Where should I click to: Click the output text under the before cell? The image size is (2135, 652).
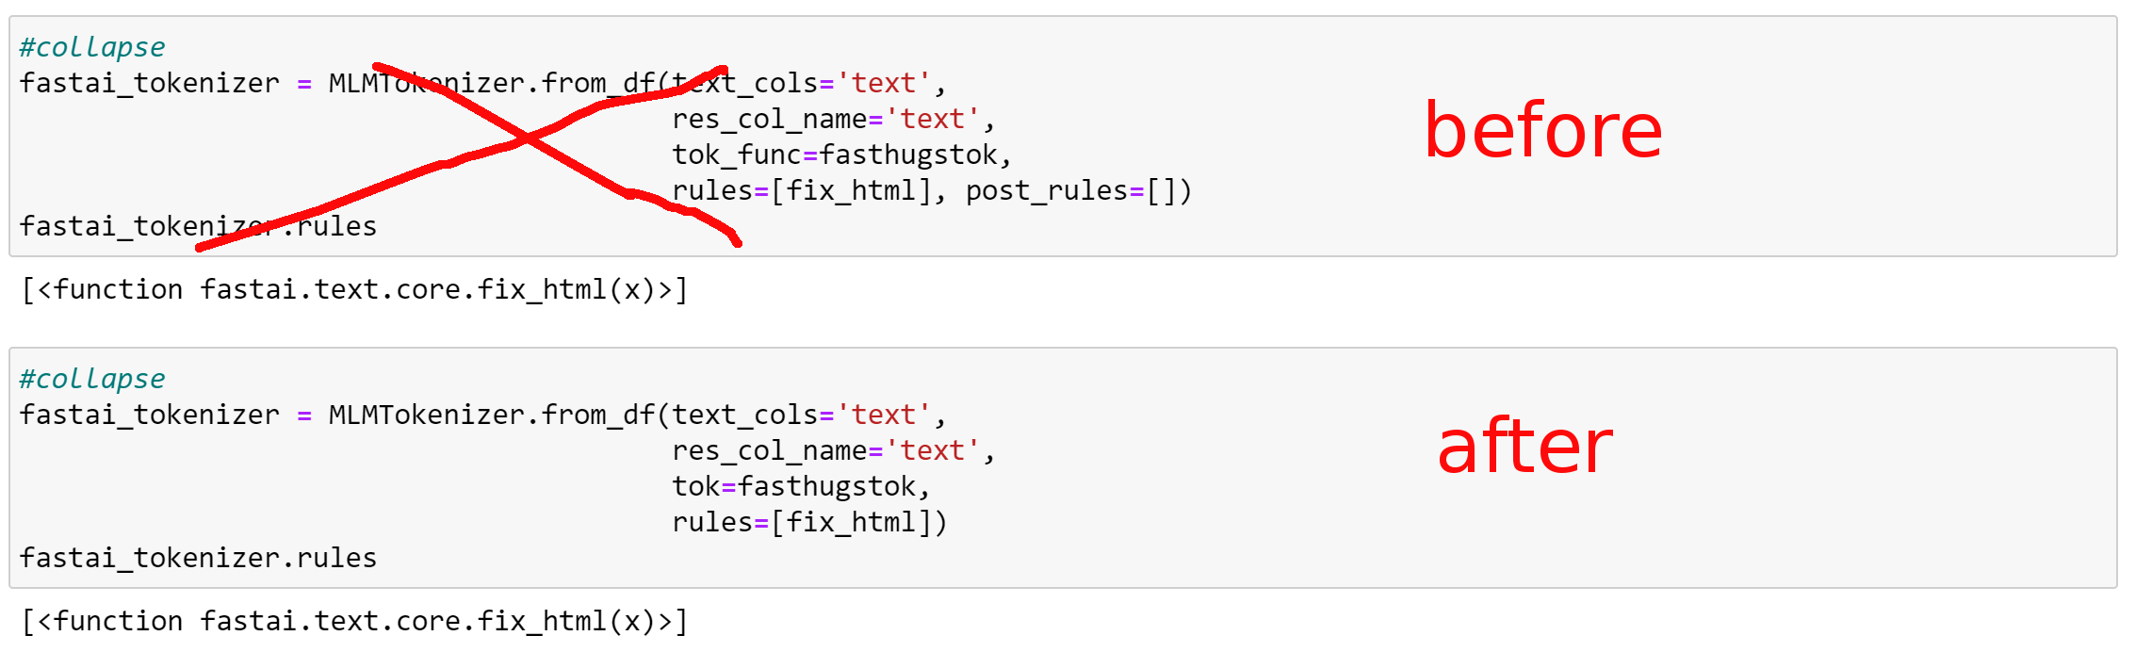click(354, 289)
